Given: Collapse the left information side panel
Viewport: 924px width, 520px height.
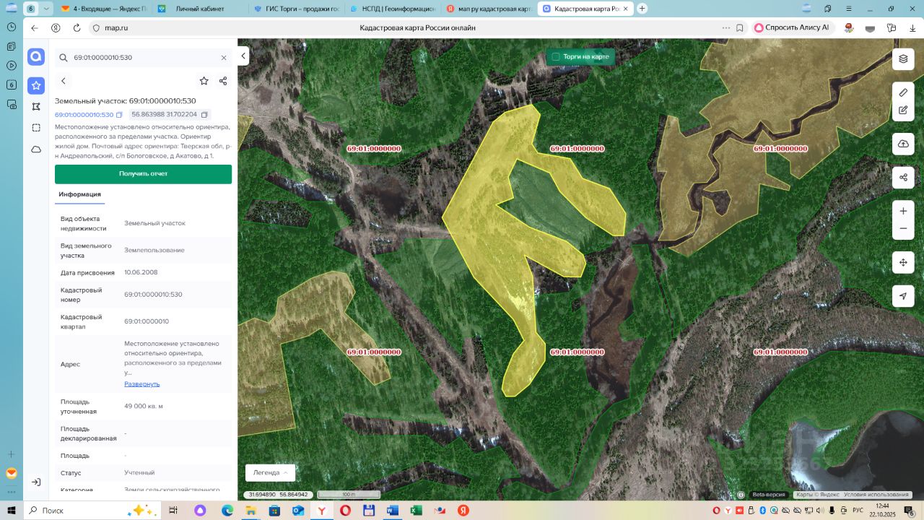Looking at the screenshot, I should pyautogui.click(x=244, y=56).
